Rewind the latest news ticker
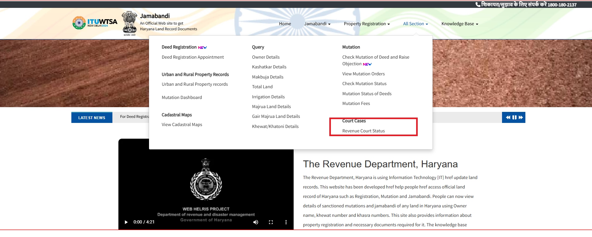This screenshot has height=237, width=592. point(508,118)
